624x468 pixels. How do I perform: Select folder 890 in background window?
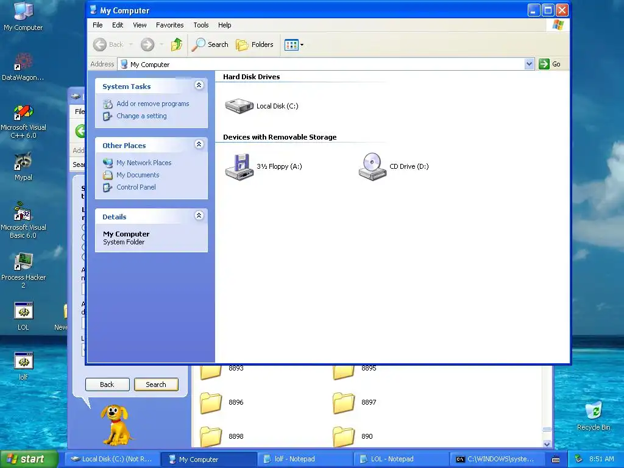[x=353, y=436]
